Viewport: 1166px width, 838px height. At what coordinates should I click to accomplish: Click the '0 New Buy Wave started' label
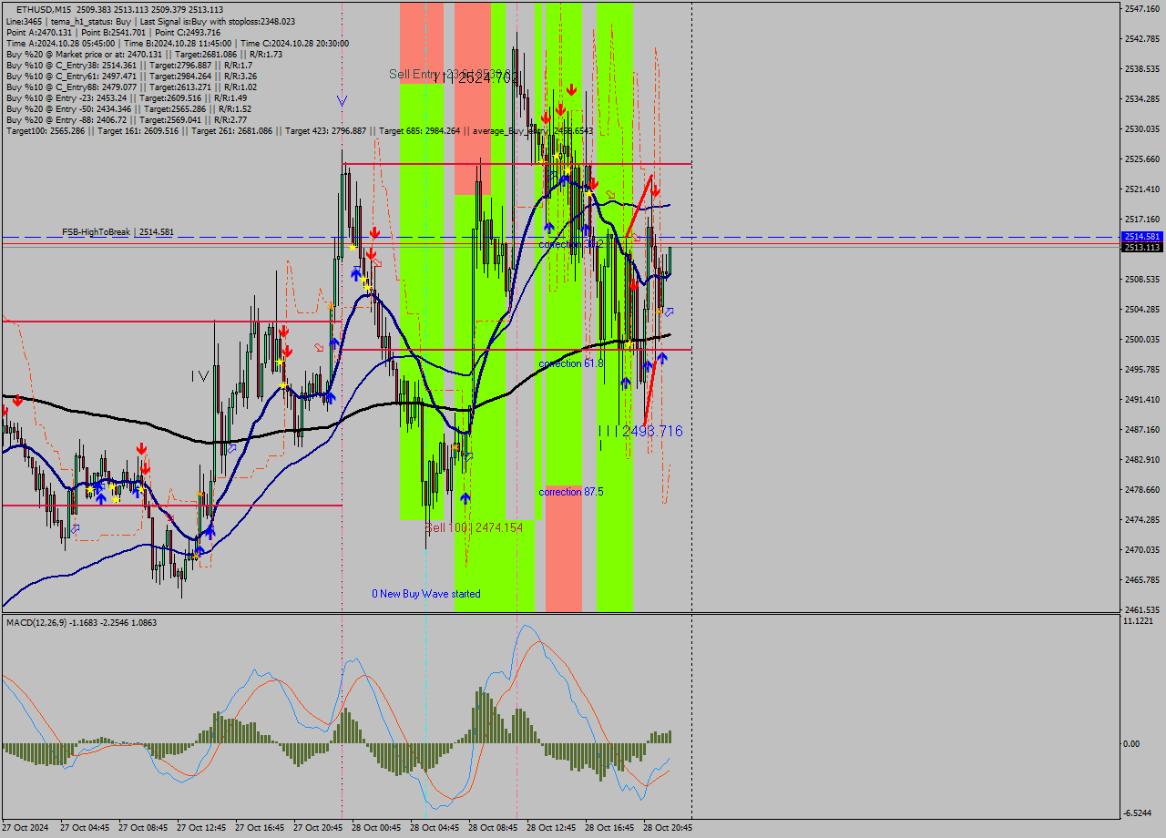(425, 594)
